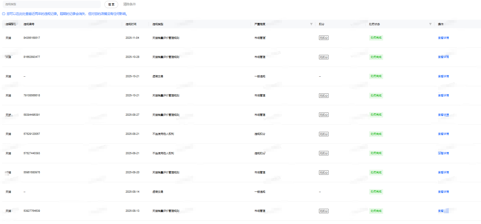Click the 搜索 search button
This screenshot has width=481, height=224.
tap(111, 4)
